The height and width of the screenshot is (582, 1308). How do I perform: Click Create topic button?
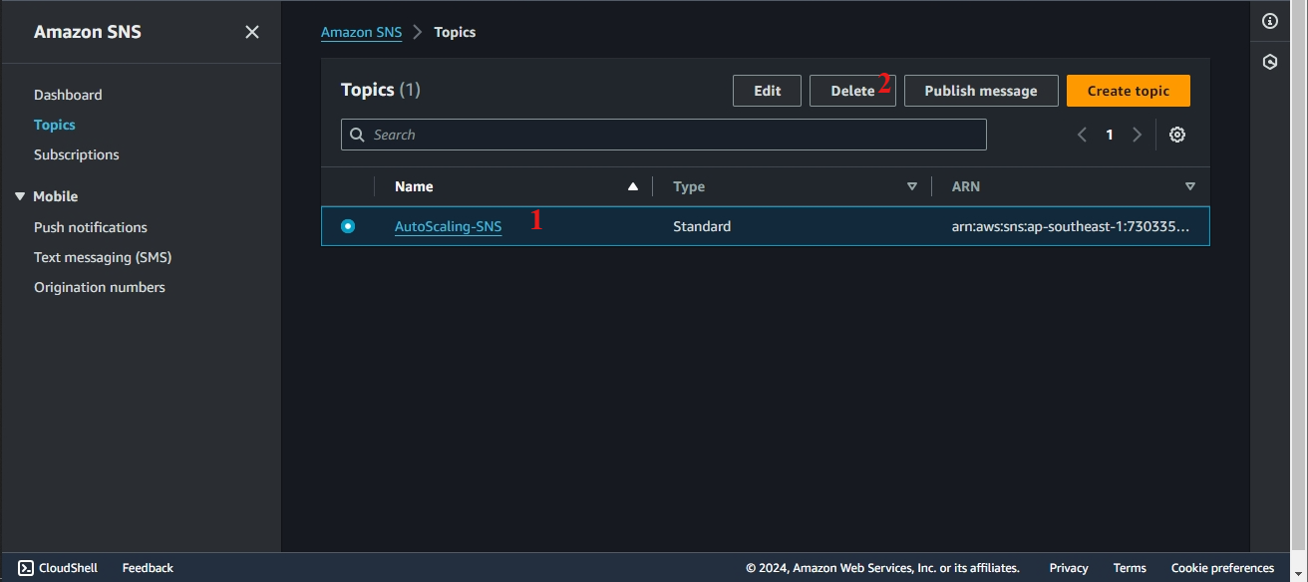click(1129, 91)
